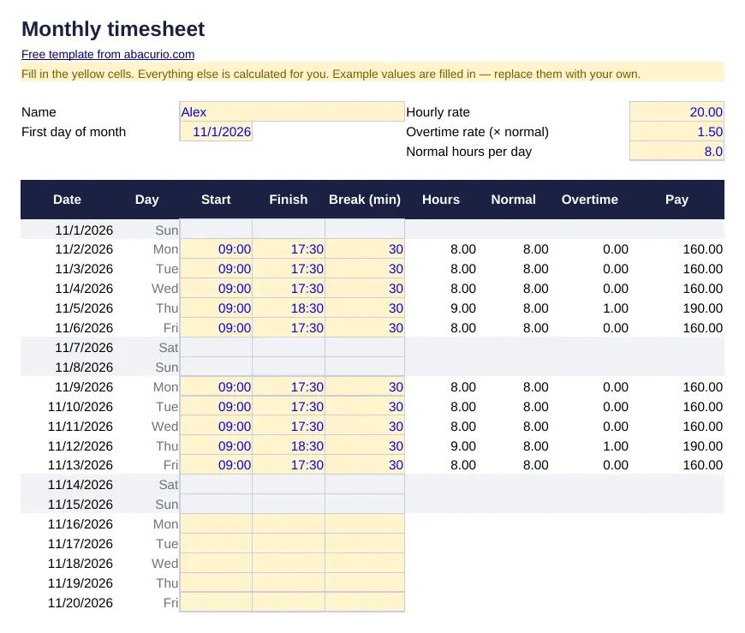Click the Hourly rate label

click(x=438, y=112)
